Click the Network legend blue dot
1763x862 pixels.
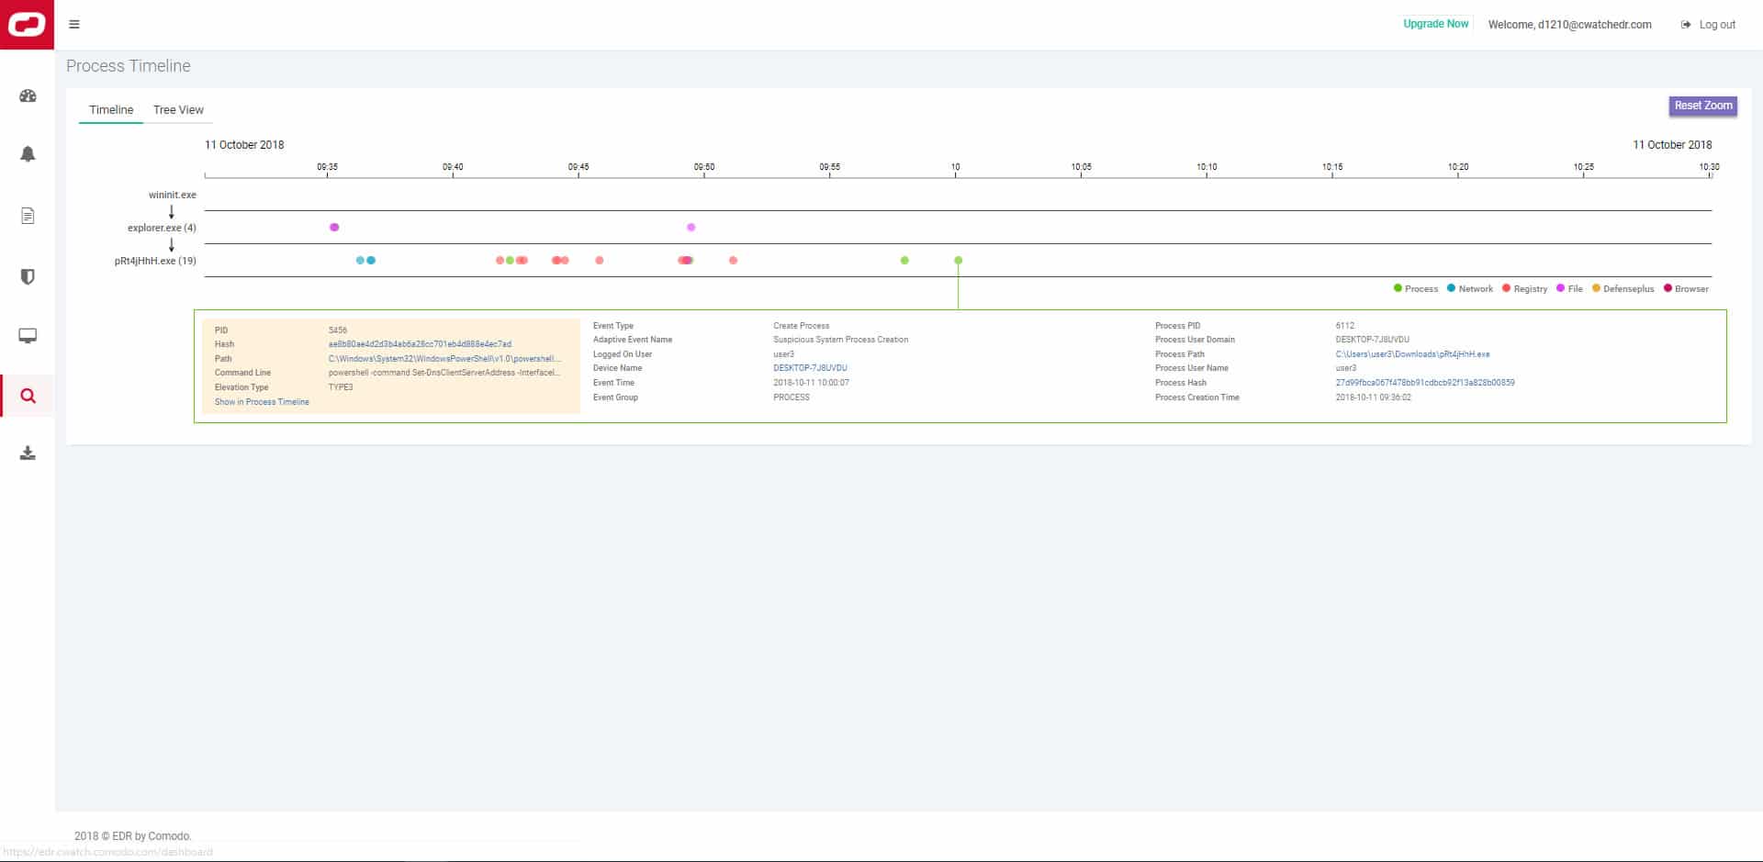pos(1451,288)
